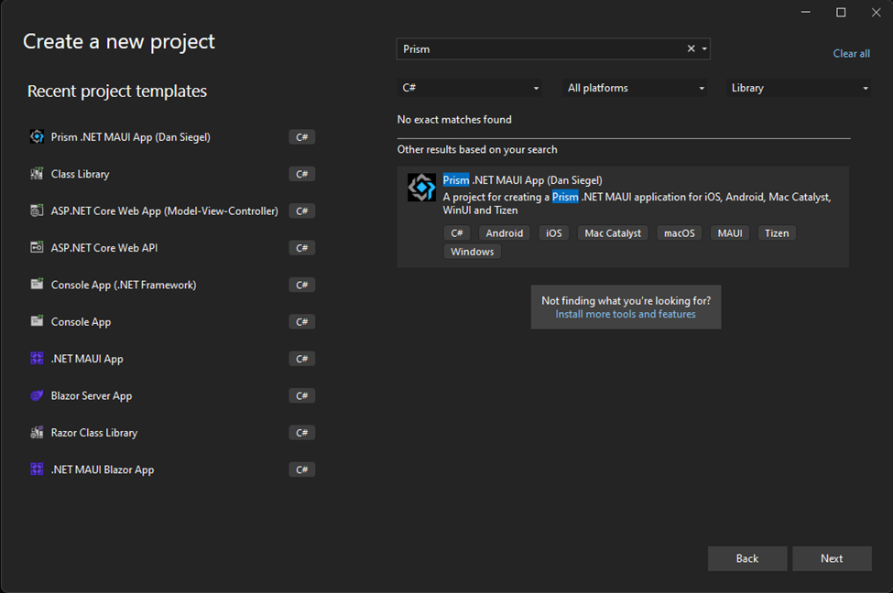
Task: Click the Back button
Action: [x=747, y=558]
